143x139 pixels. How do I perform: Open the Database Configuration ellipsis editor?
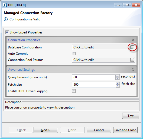pos(132,47)
